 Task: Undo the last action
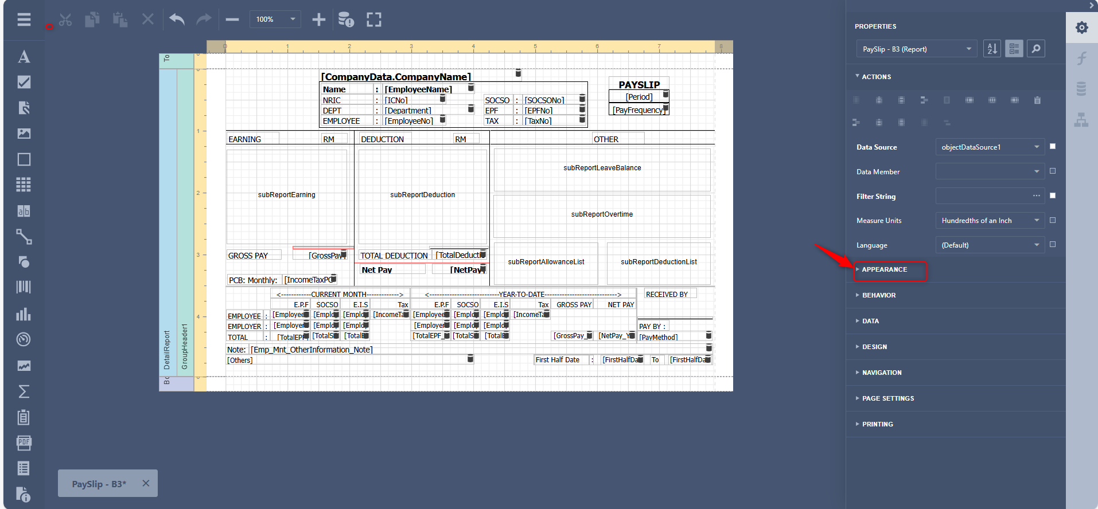[x=177, y=19]
